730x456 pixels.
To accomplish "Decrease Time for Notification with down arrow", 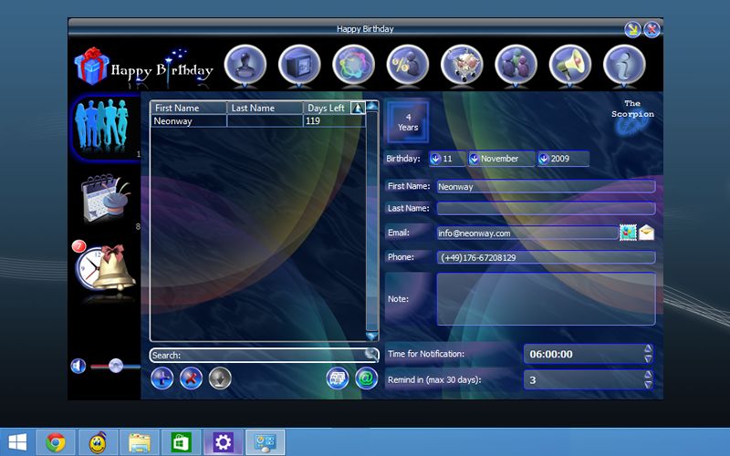I will coord(648,358).
